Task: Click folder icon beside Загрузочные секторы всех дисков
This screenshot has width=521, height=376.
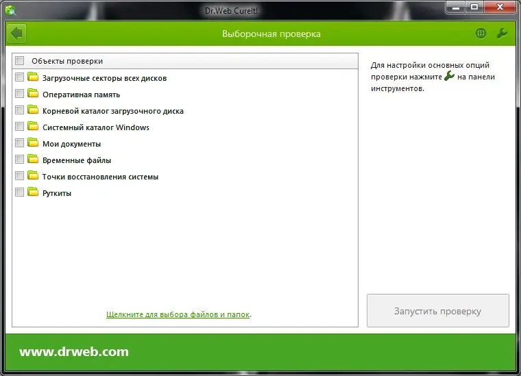Action: (x=33, y=77)
